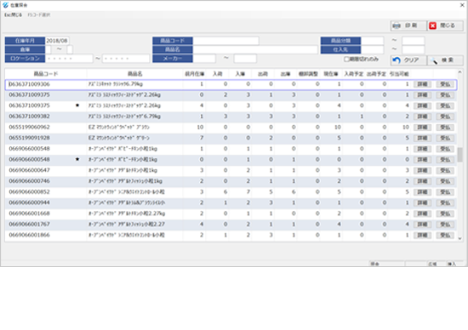Open 受払 for item 0636371009306
The width and height of the screenshot is (468, 330).
pos(445,84)
